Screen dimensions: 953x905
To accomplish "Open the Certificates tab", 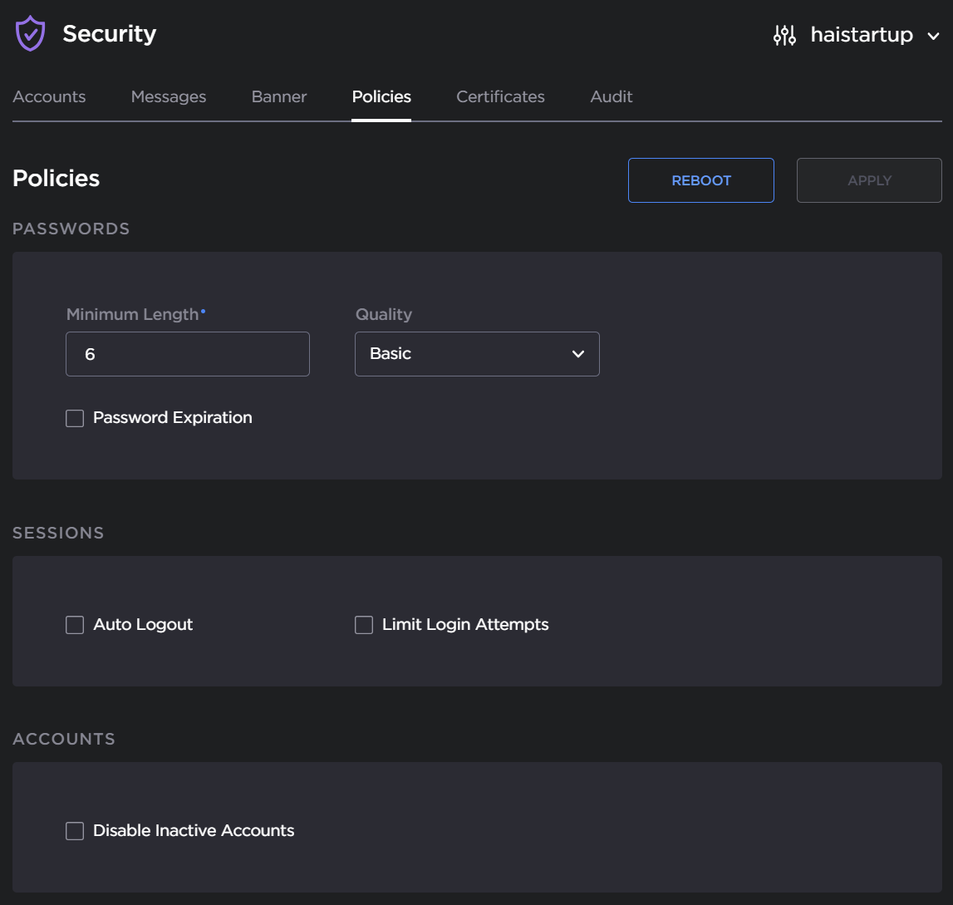I will pyautogui.click(x=500, y=97).
